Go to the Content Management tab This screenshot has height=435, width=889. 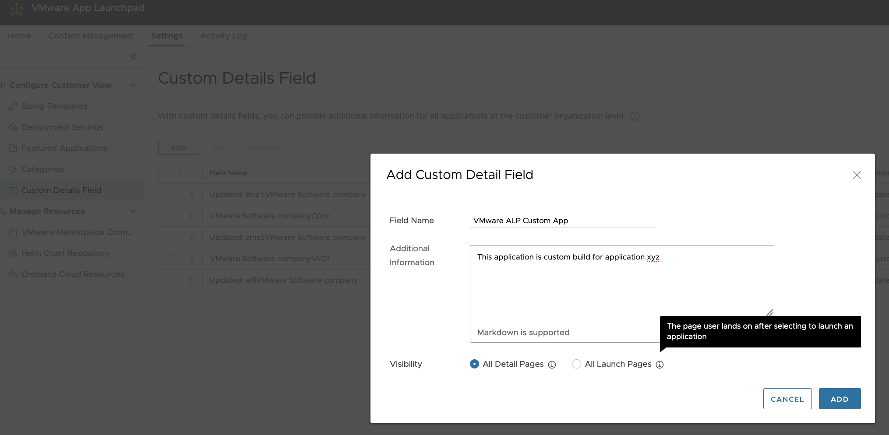tap(91, 36)
